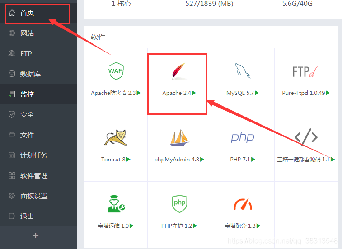Click the home icon beside 首页
Image resolution: width=342 pixels, height=249 pixels.
coord(12,13)
